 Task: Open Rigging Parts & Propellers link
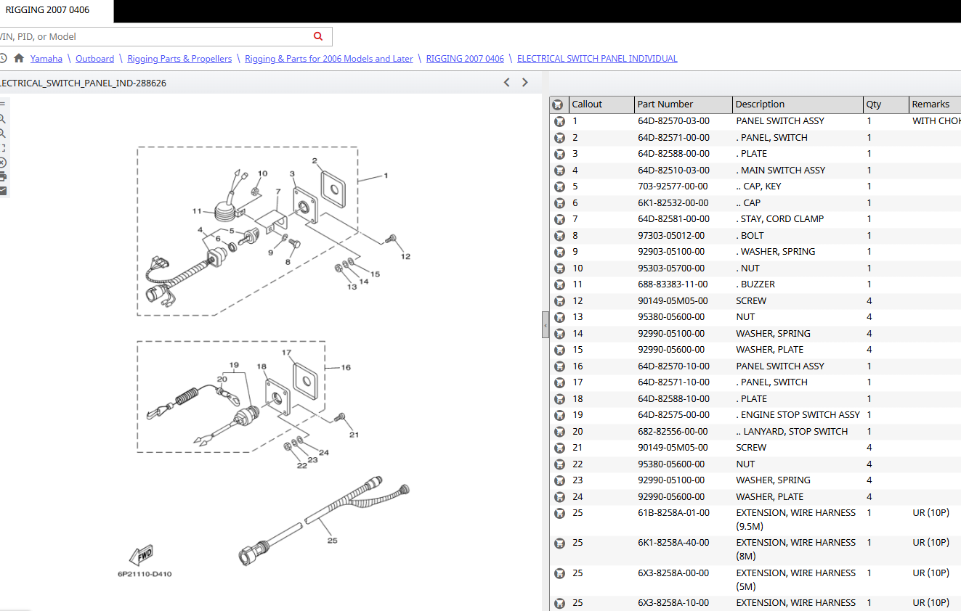pos(179,59)
